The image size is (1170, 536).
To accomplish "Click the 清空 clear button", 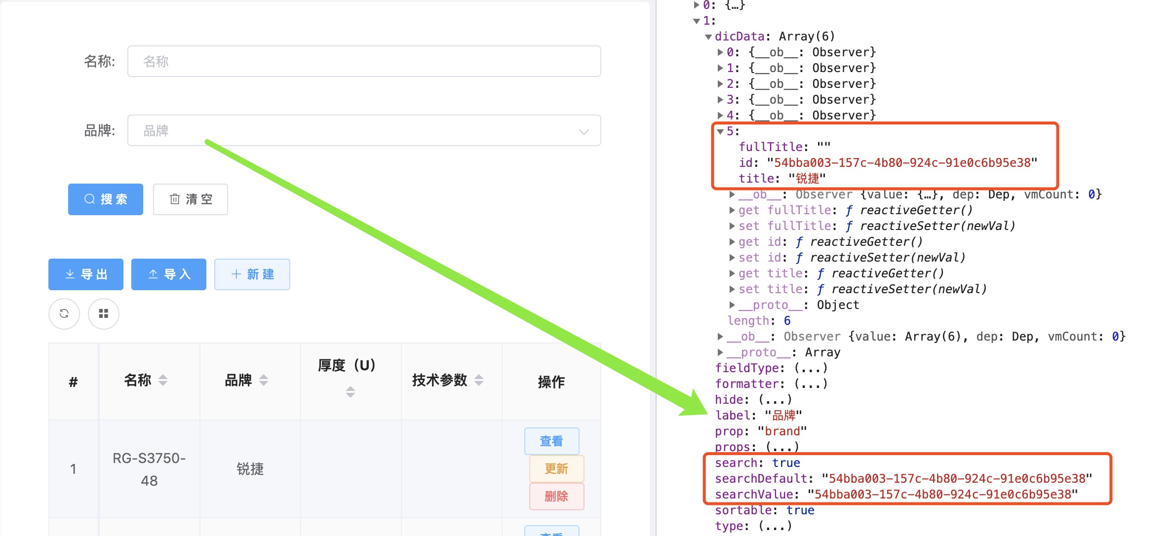I will coord(191,199).
